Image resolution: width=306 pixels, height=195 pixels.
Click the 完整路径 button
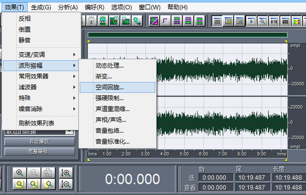pos(40,152)
